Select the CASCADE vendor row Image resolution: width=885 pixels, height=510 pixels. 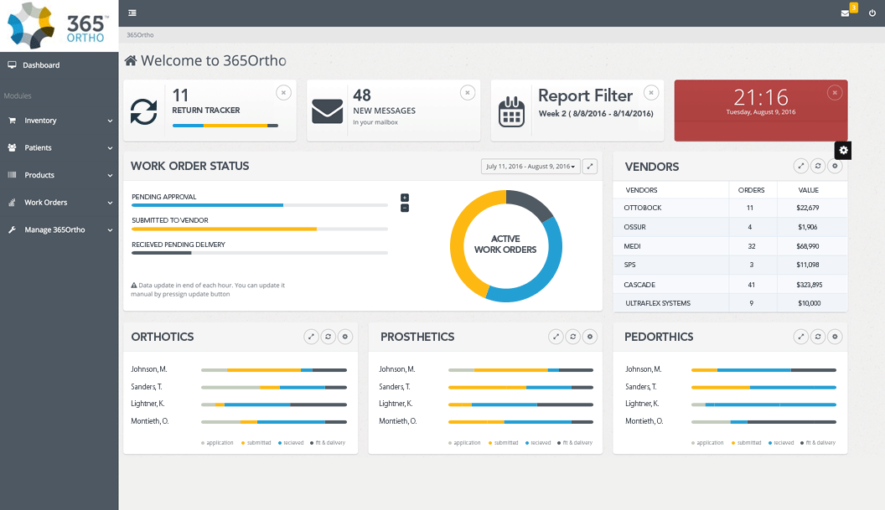730,285
